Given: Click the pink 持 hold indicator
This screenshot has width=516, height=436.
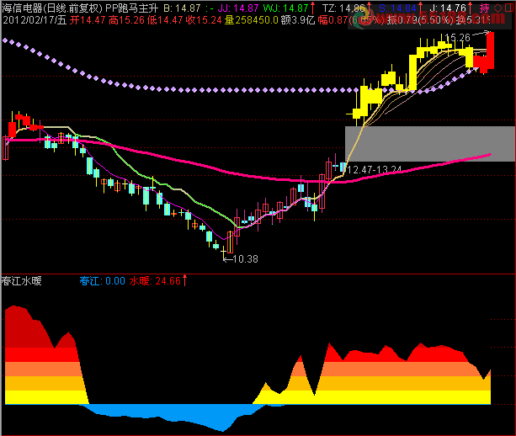Looking at the screenshot, I should [484, 8].
